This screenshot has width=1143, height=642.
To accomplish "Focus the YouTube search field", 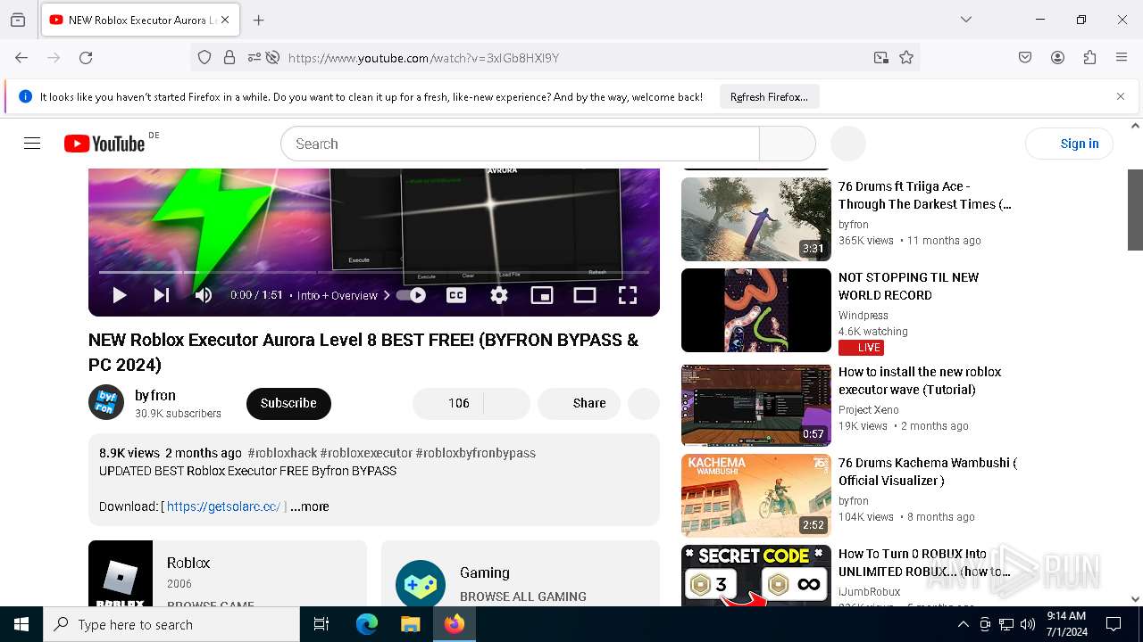I will pyautogui.click(x=520, y=144).
